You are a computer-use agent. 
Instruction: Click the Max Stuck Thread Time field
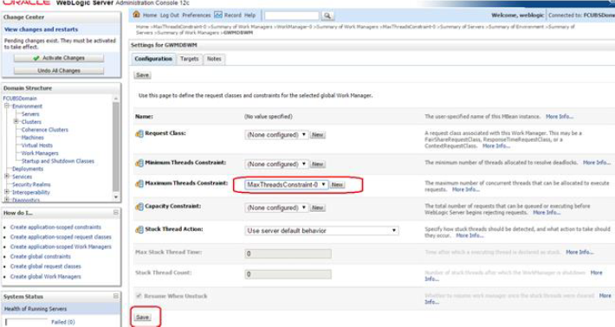[x=288, y=253]
